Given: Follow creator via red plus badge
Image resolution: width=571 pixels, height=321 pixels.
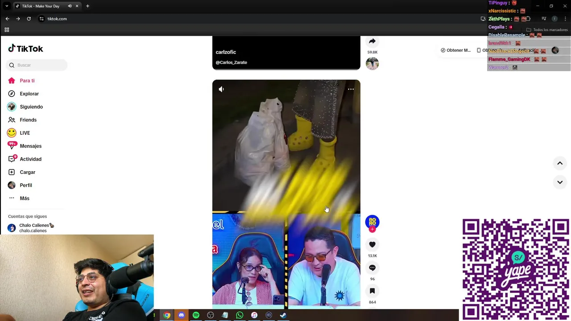Looking at the screenshot, I should click(372, 229).
